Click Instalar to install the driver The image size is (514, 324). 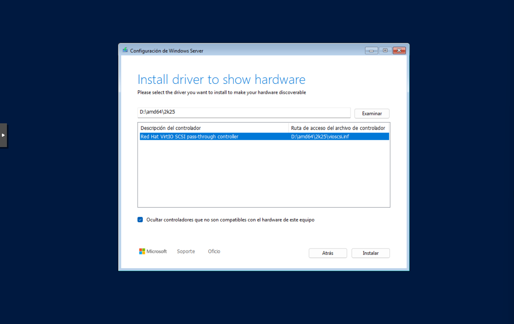370,253
